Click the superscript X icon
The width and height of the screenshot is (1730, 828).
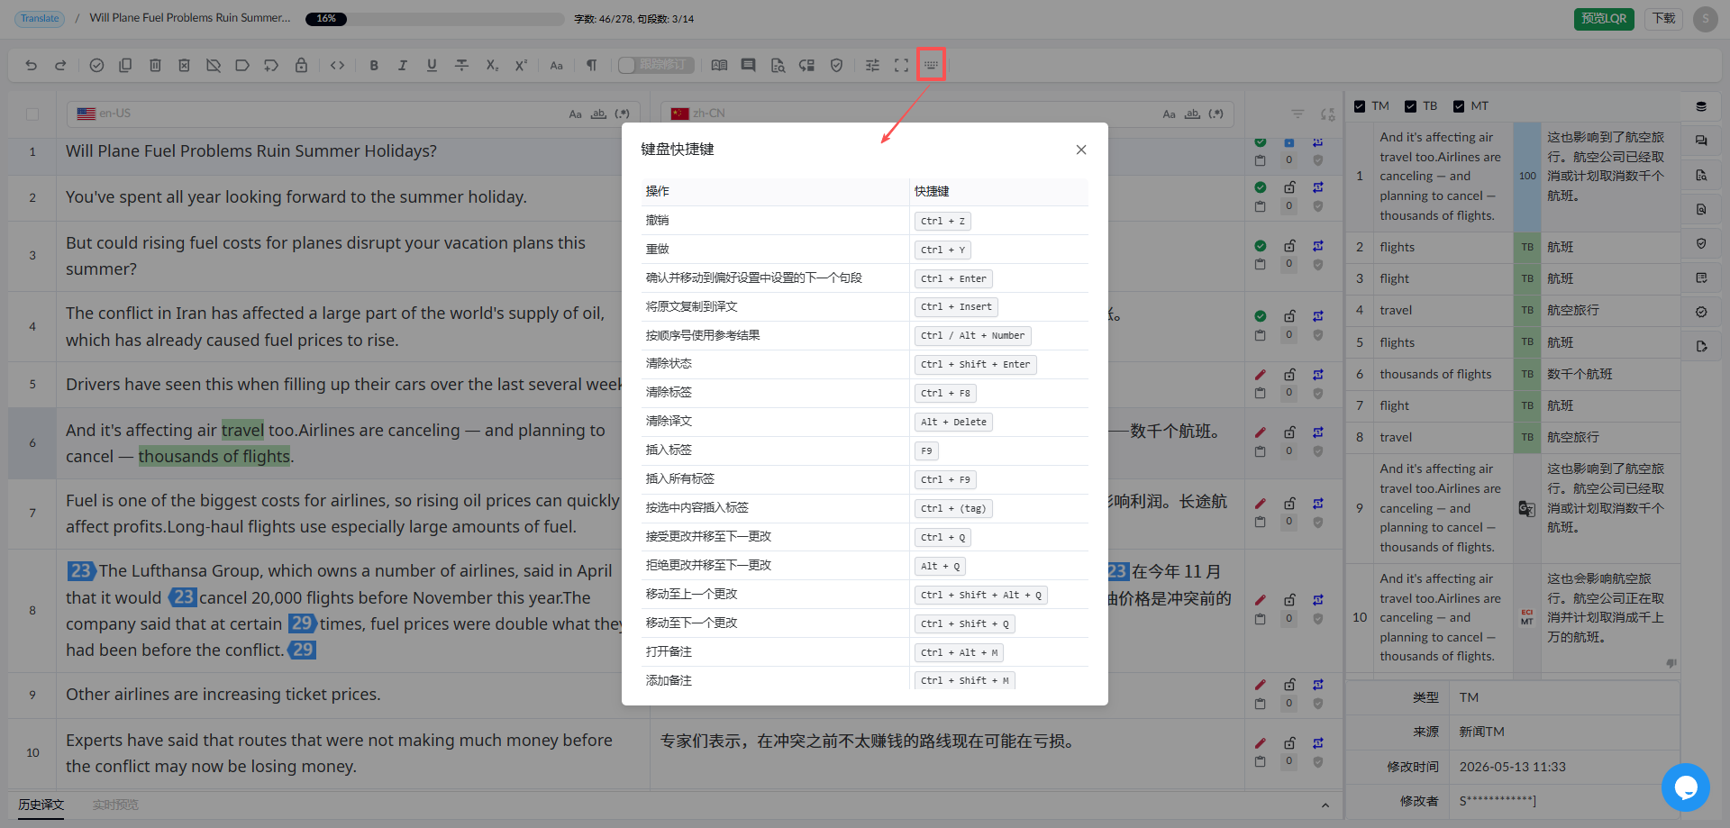[521, 65]
